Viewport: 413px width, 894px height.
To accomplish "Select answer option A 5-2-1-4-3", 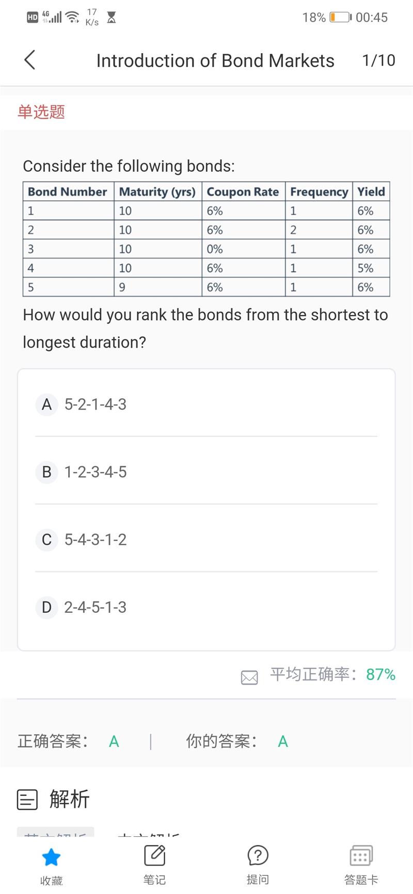I will [95, 404].
